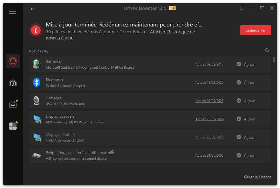Screen dimensions: 280x188
Task: Close the Driver Booster window
Action: (x=272, y=8)
